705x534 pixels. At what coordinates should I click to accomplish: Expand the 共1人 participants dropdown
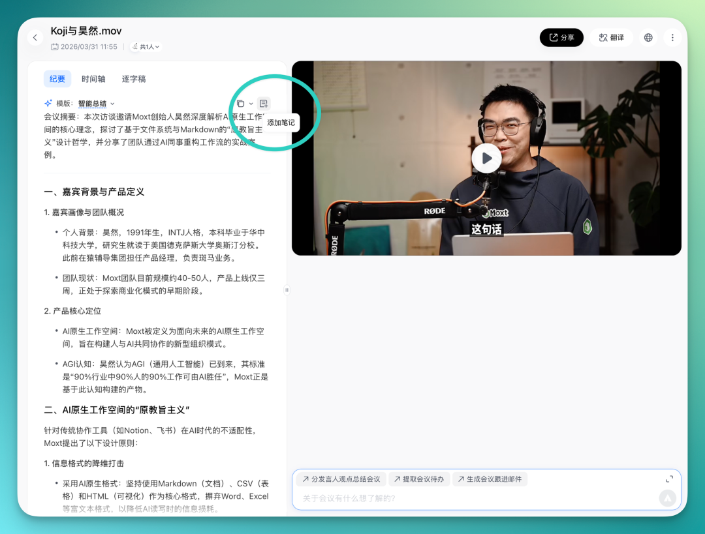point(146,47)
